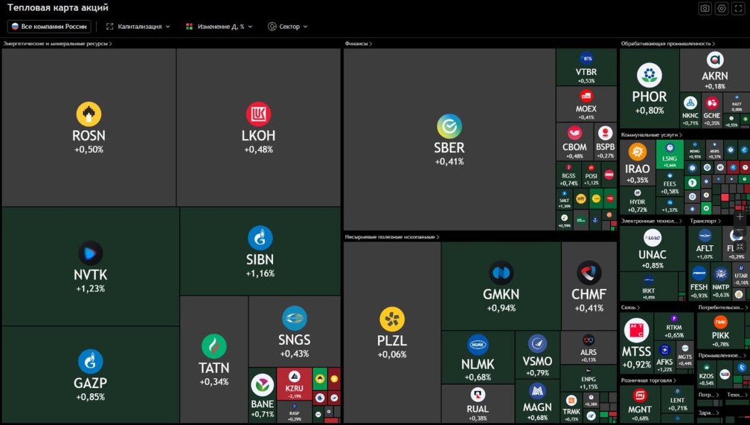Click the AKRN Acron logo
Screen dimensions: 750x425
coord(715,60)
